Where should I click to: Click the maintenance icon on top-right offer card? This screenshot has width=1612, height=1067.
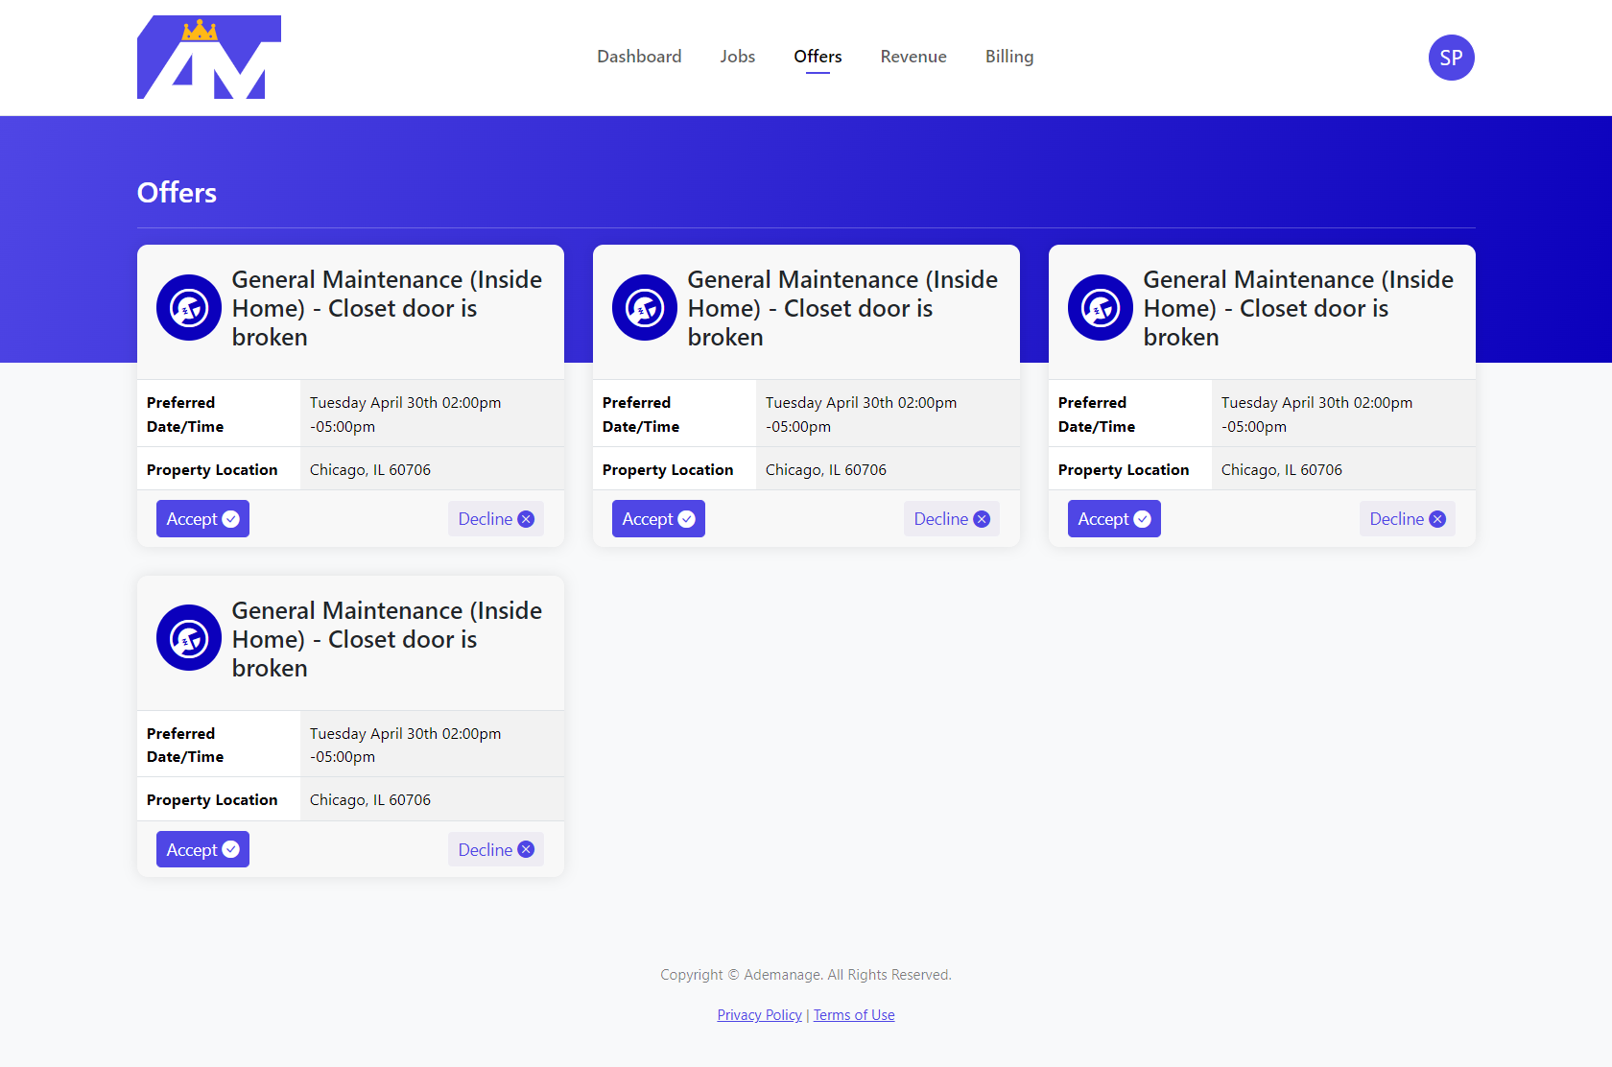point(1101,308)
